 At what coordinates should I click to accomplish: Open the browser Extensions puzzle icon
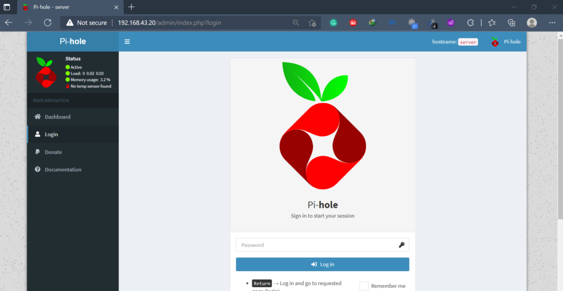coord(471,23)
